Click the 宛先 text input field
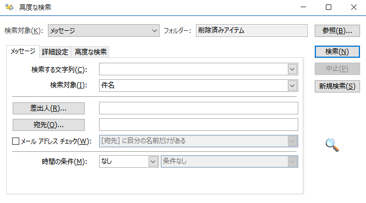Viewport: 366px width, 203px height. click(x=198, y=124)
